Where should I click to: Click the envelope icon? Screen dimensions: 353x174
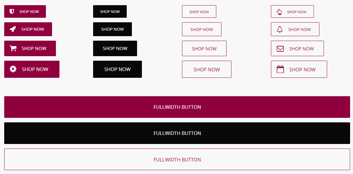(x=280, y=49)
